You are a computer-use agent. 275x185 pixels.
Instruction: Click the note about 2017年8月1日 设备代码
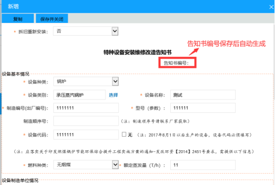[x=194, y=135]
